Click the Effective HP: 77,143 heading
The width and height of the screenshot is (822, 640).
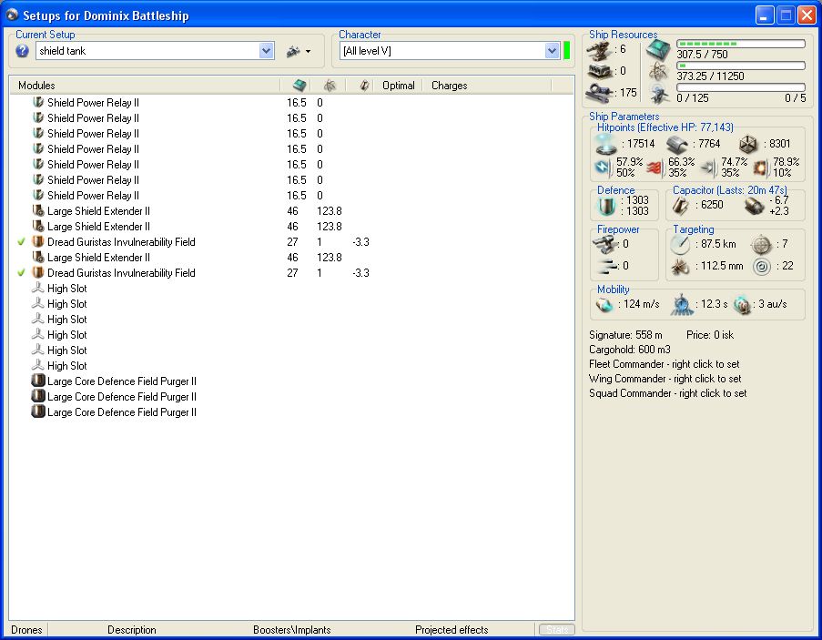point(665,127)
